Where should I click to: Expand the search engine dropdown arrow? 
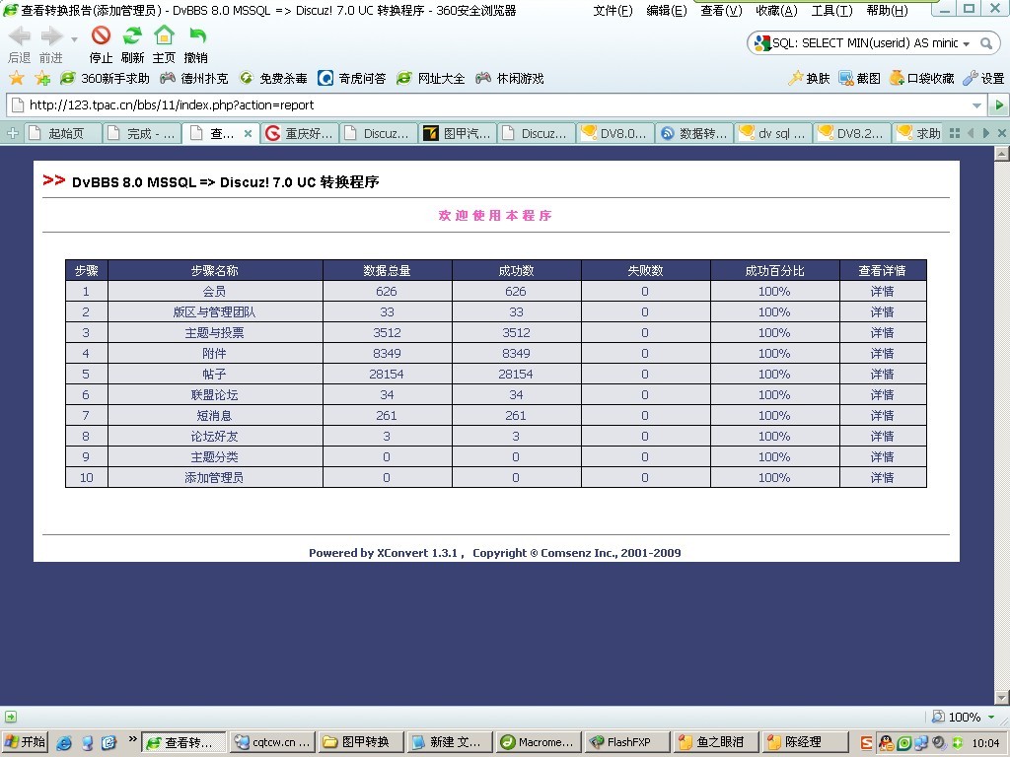pyautogui.click(x=967, y=43)
